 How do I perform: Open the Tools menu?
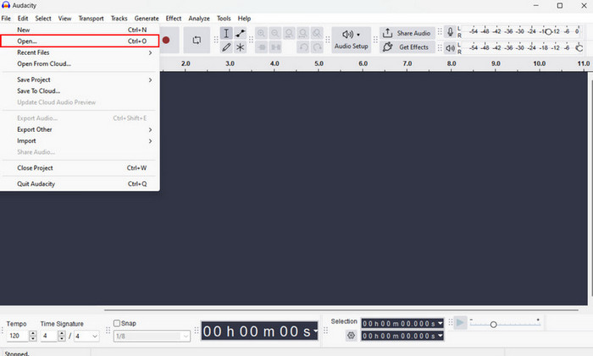tap(224, 18)
